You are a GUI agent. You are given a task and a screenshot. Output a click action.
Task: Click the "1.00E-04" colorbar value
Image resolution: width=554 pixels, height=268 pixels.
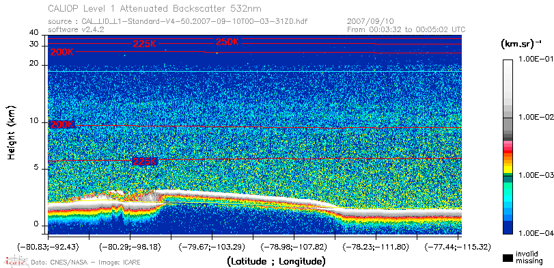pyautogui.click(x=537, y=233)
